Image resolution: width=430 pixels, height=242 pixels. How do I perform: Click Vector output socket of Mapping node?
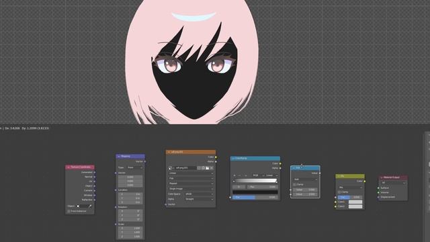[145, 161]
